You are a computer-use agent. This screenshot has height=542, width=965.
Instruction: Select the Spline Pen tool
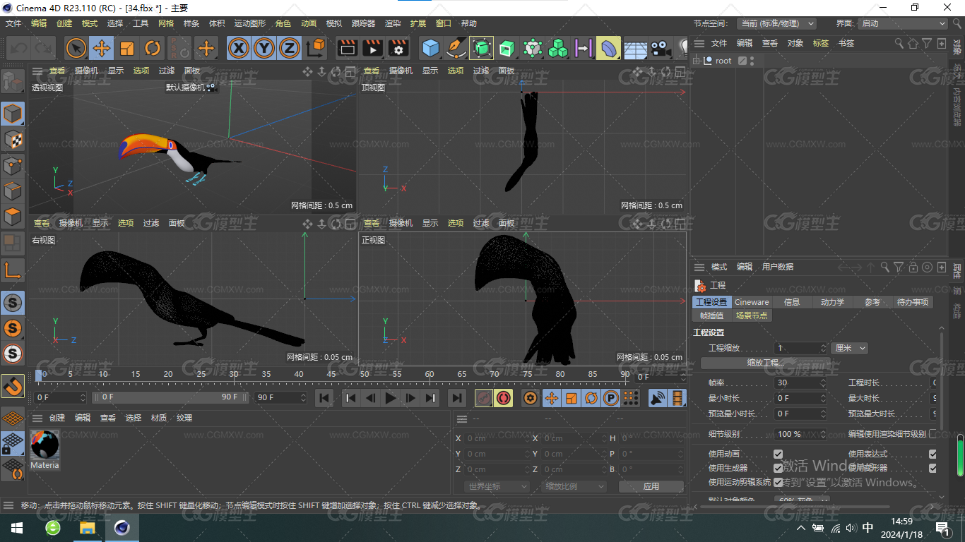coord(456,48)
